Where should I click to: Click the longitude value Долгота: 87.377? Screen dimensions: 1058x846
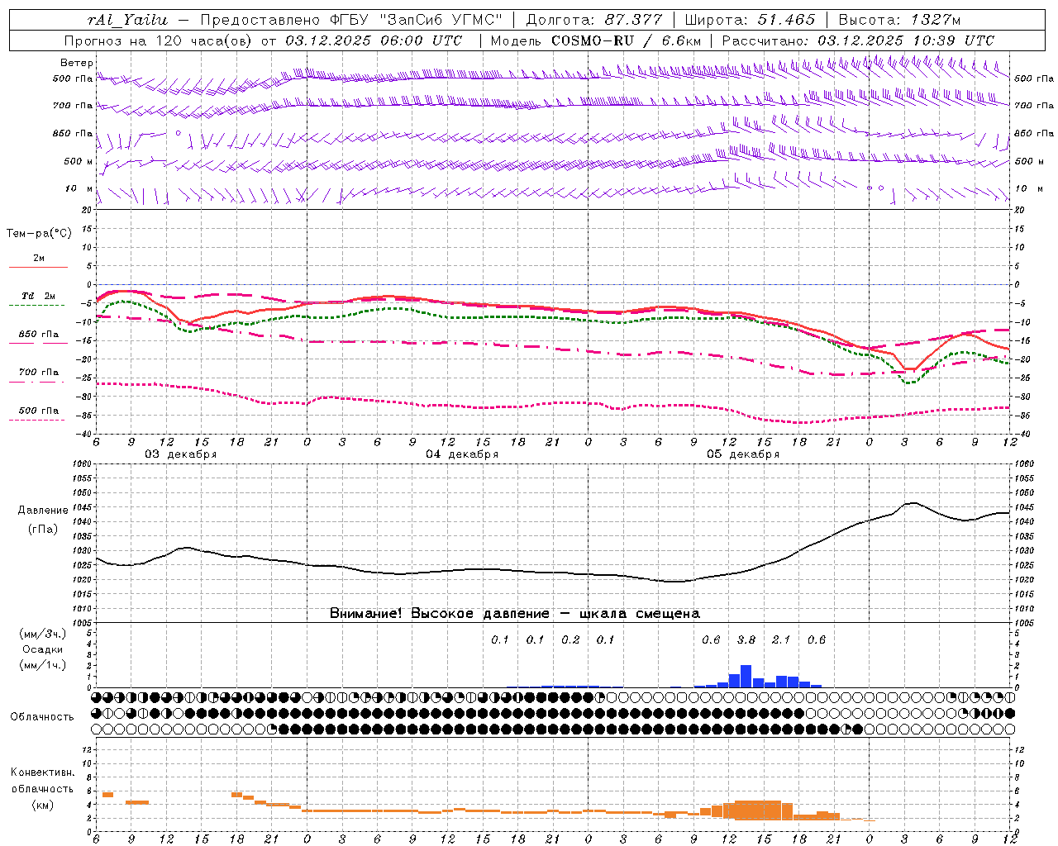click(x=593, y=20)
